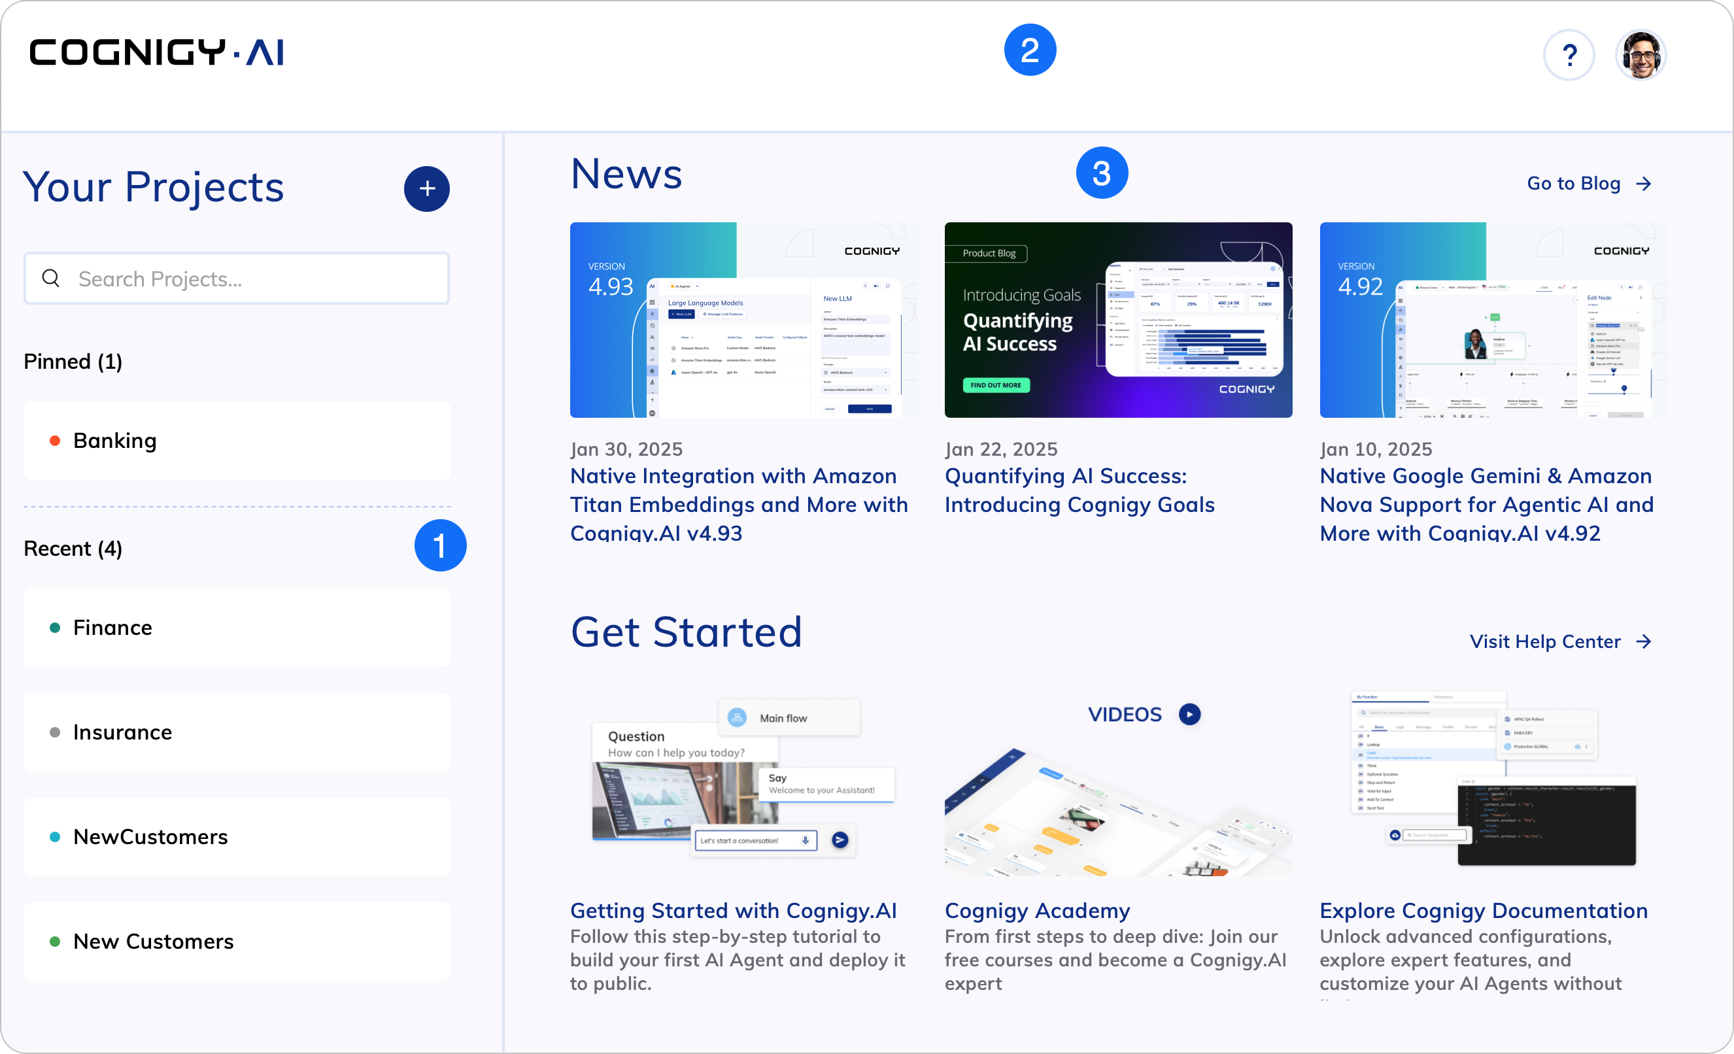Open the Insurance project
1734x1054 pixels.
pyautogui.click(x=237, y=732)
